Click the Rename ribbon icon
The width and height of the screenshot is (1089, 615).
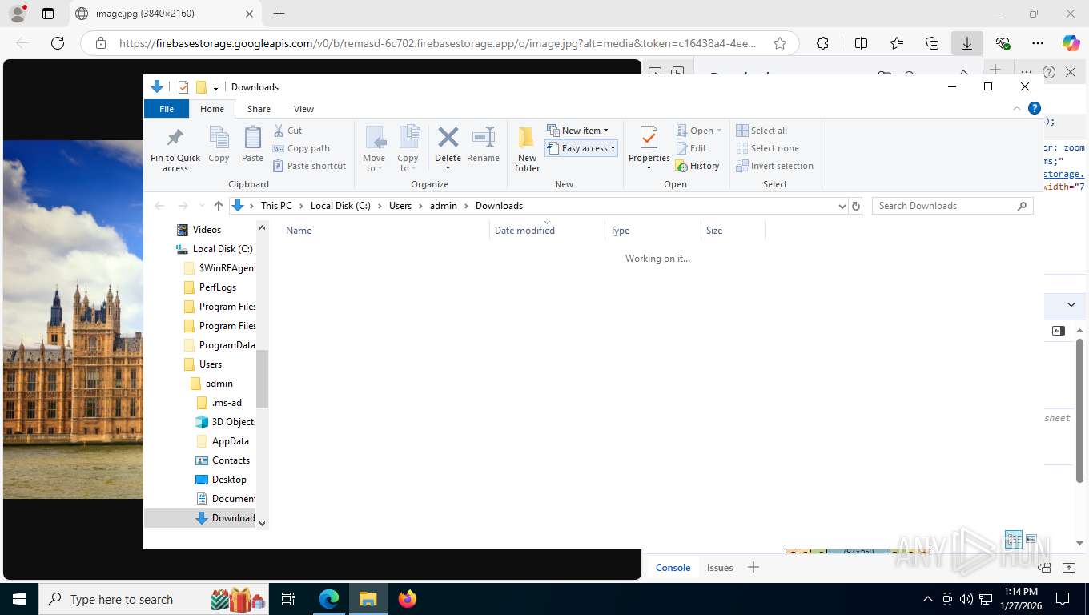pos(483,145)
